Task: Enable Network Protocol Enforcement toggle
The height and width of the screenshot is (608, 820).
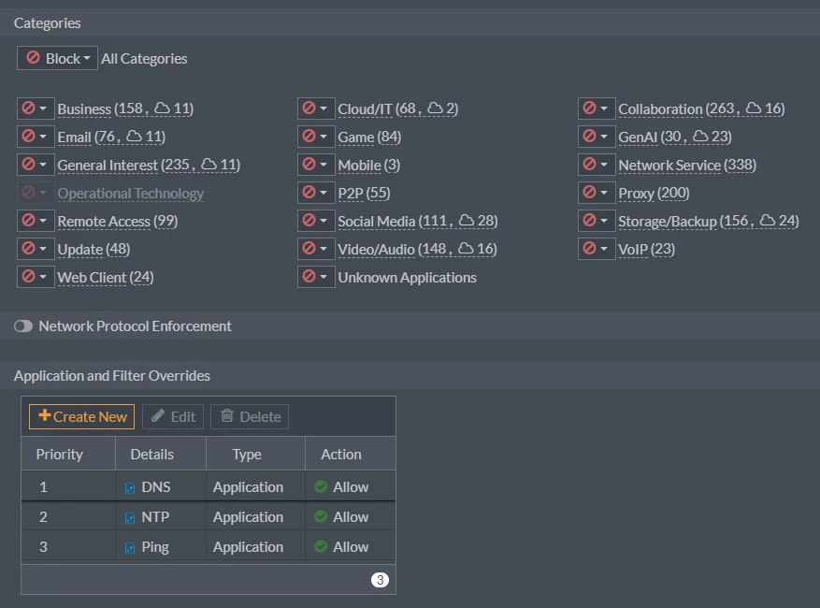Action: (23, 326)
